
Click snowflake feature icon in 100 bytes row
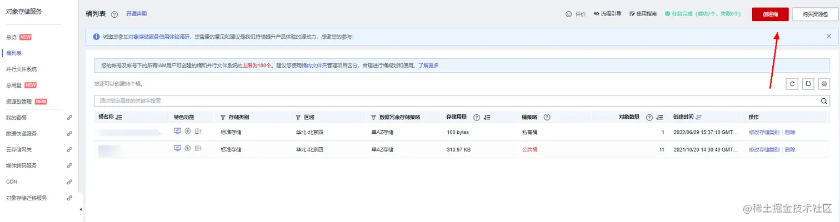pos(188,132)
